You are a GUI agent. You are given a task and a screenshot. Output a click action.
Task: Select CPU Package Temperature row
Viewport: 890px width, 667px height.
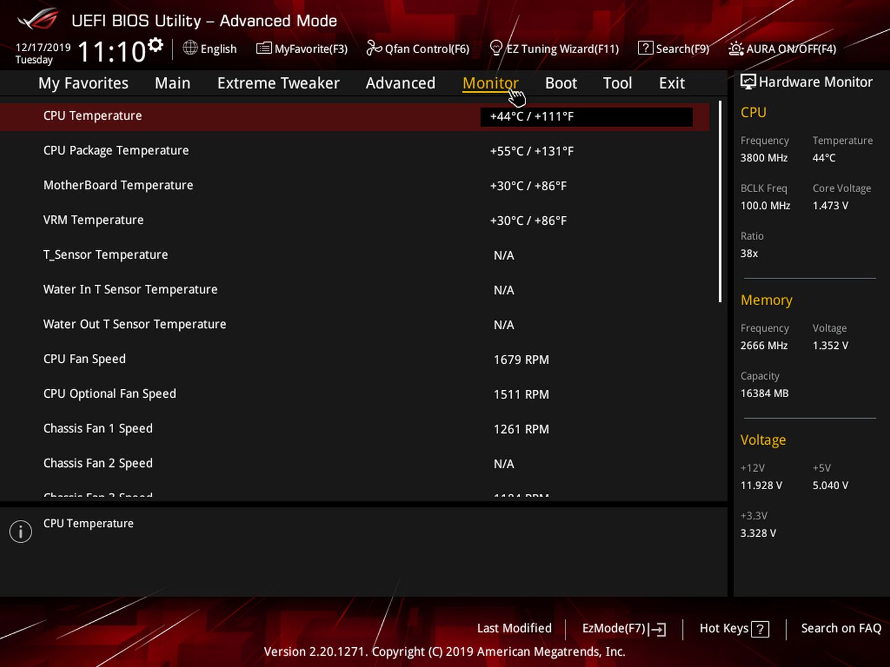pyautogui.click(x=355, y=151)
